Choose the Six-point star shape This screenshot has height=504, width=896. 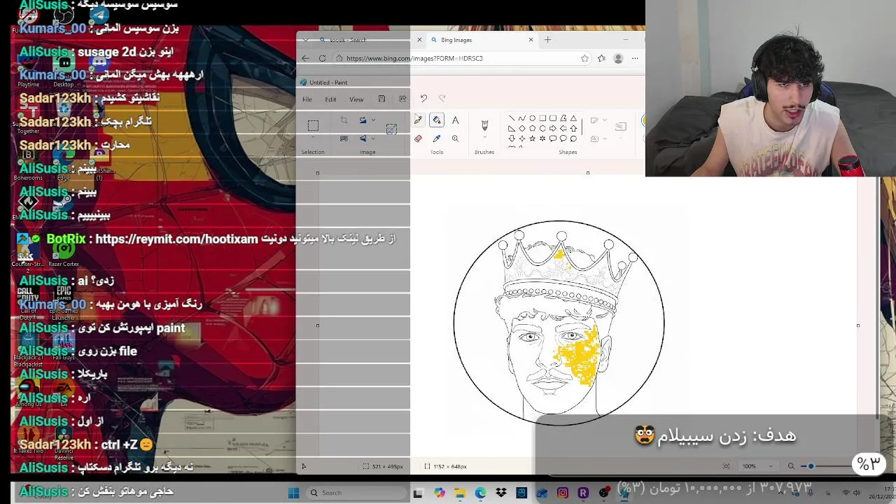542,139
